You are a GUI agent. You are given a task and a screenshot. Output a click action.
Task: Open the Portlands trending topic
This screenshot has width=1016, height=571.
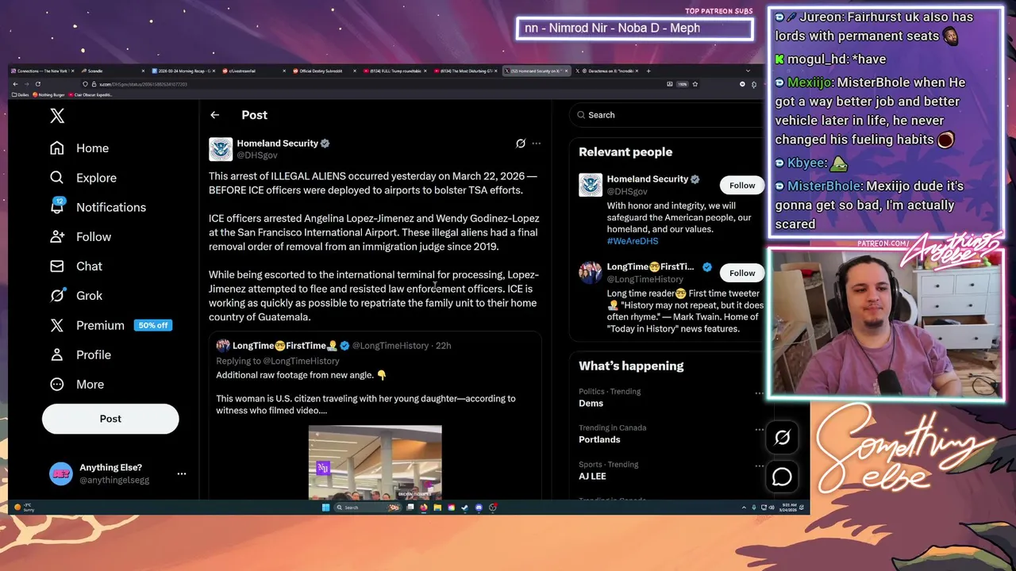coord(599,439)
